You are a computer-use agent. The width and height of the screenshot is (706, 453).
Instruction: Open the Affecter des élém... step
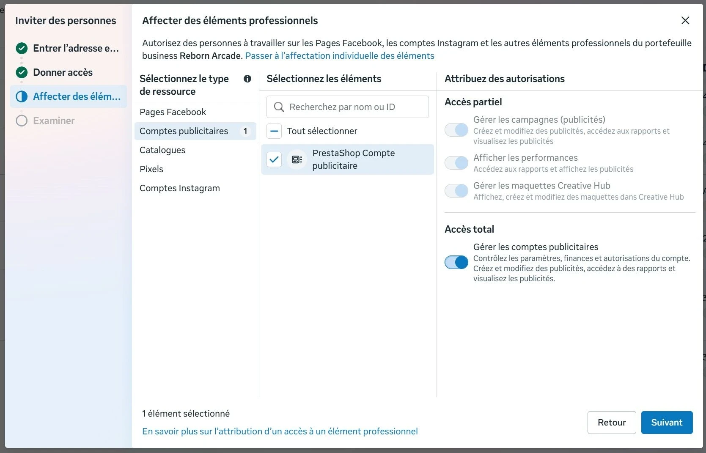point(69,96)
